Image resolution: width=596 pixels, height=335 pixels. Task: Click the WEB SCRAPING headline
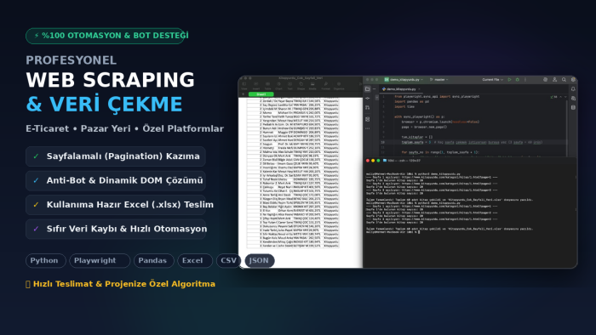click(x=110, y=80)
